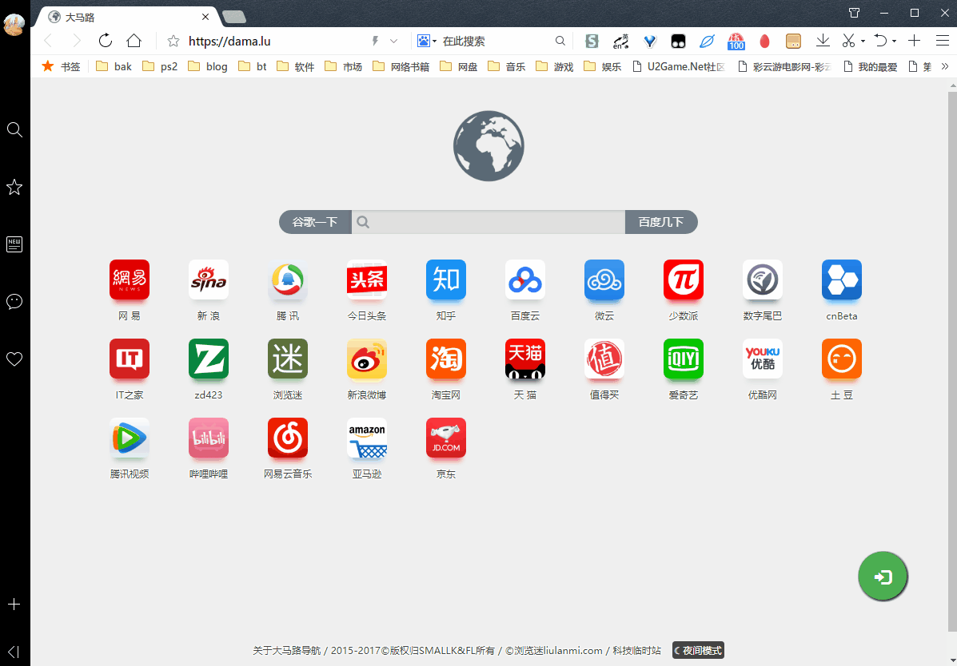
Task: Collapse the sidebar panel arrow
Action: pyautogui.click(x=14, y=652)
